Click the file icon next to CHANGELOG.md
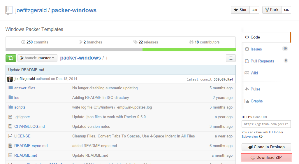Screen dimensions: 299x164 pos(10,126)
